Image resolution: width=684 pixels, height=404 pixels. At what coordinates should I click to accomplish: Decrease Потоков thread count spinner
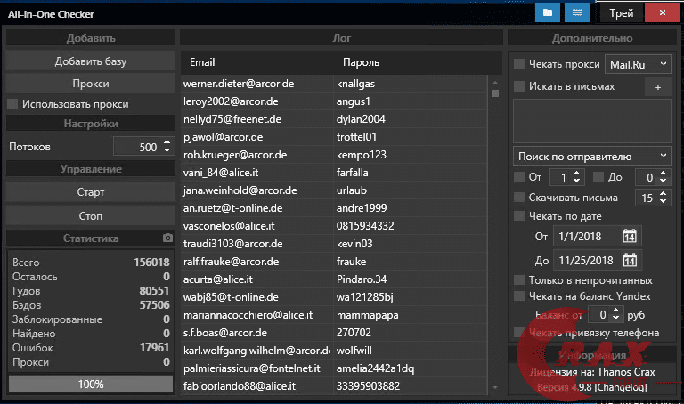pos(167,150)
